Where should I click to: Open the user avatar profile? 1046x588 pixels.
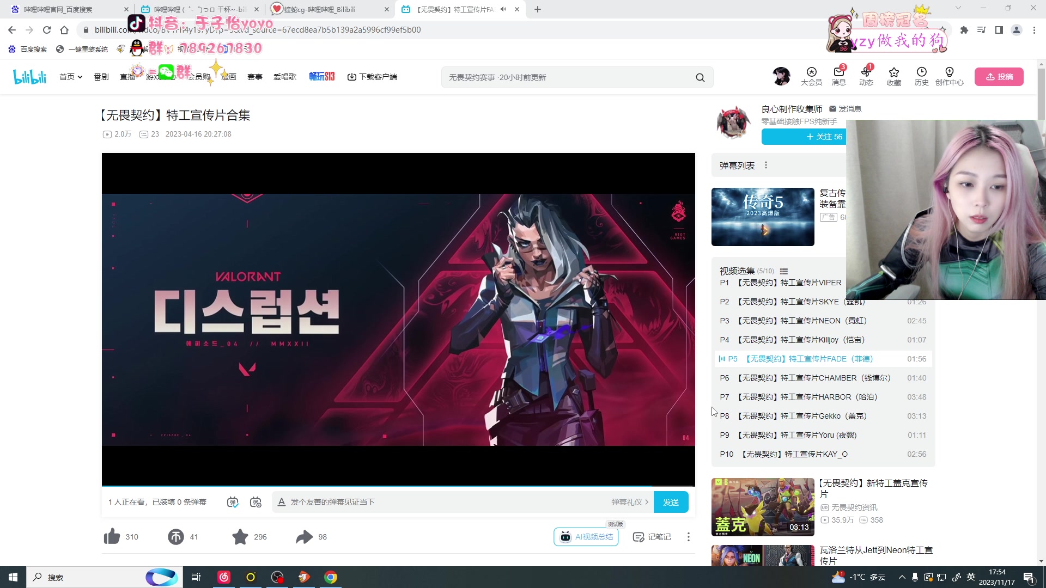tap(781, 76)
